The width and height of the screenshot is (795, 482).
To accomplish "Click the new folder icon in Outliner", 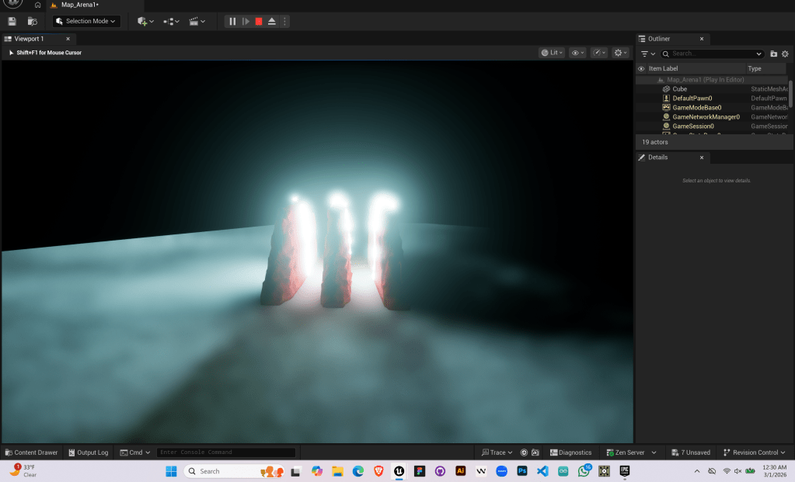I will 773,54.
